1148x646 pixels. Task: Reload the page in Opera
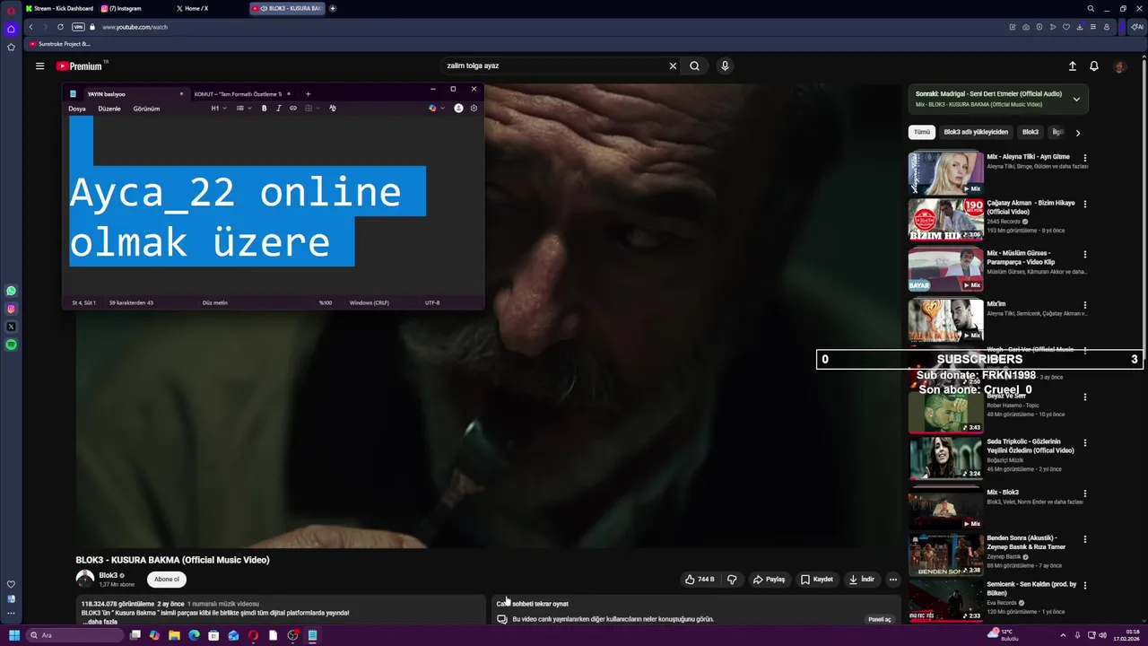(60, 27)
